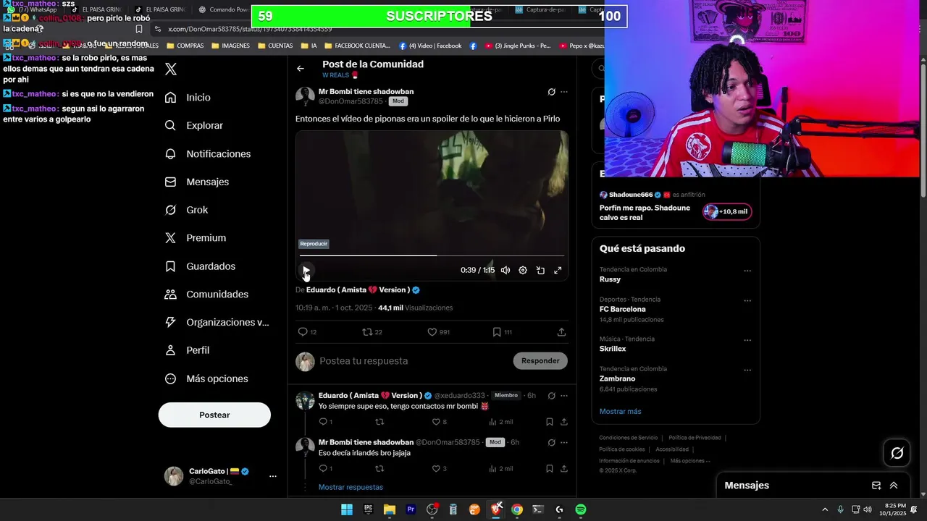Open account menu dots beside CarloGato
927x521 pixels.
pyautogui.click(x=273, y=476)
